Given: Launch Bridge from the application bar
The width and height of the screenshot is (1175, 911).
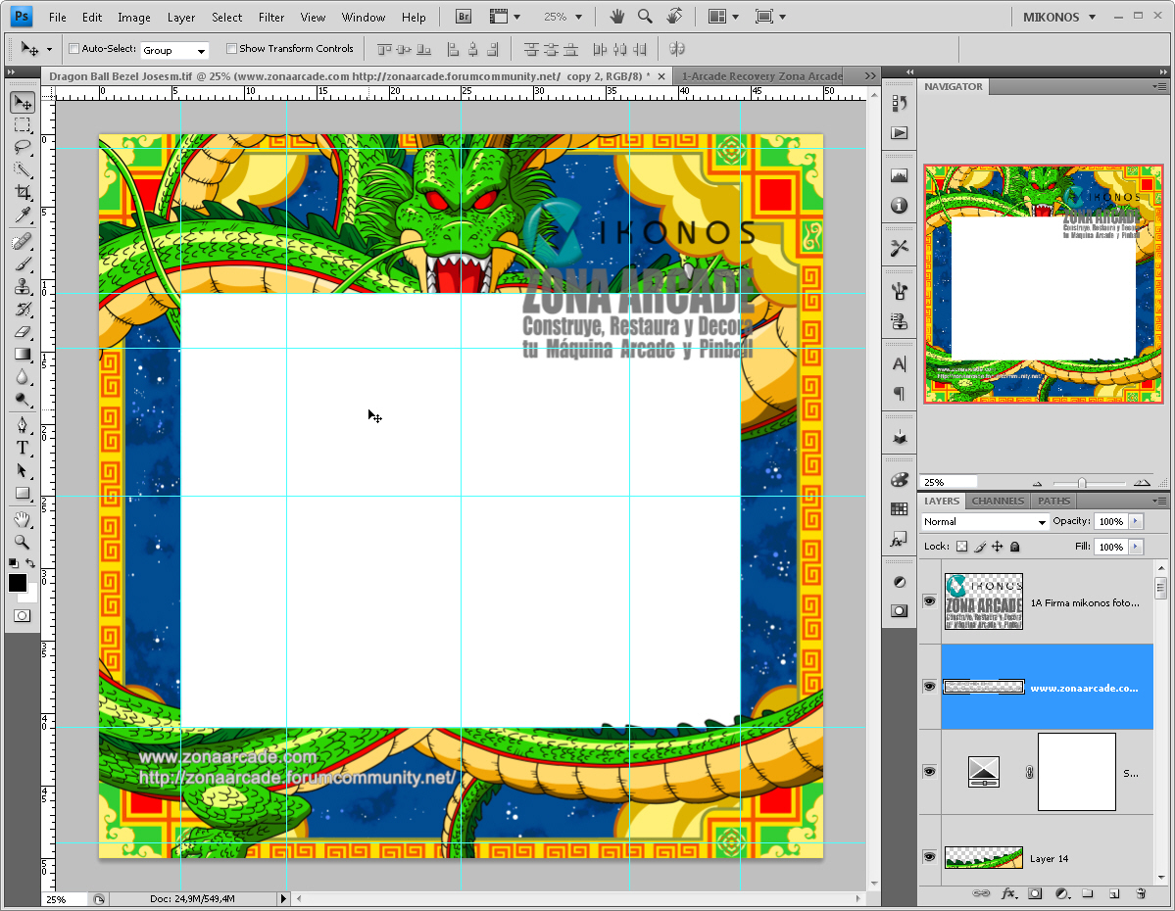Looking at the screenshot, I should pyautogui.click(x=464, y=17).
